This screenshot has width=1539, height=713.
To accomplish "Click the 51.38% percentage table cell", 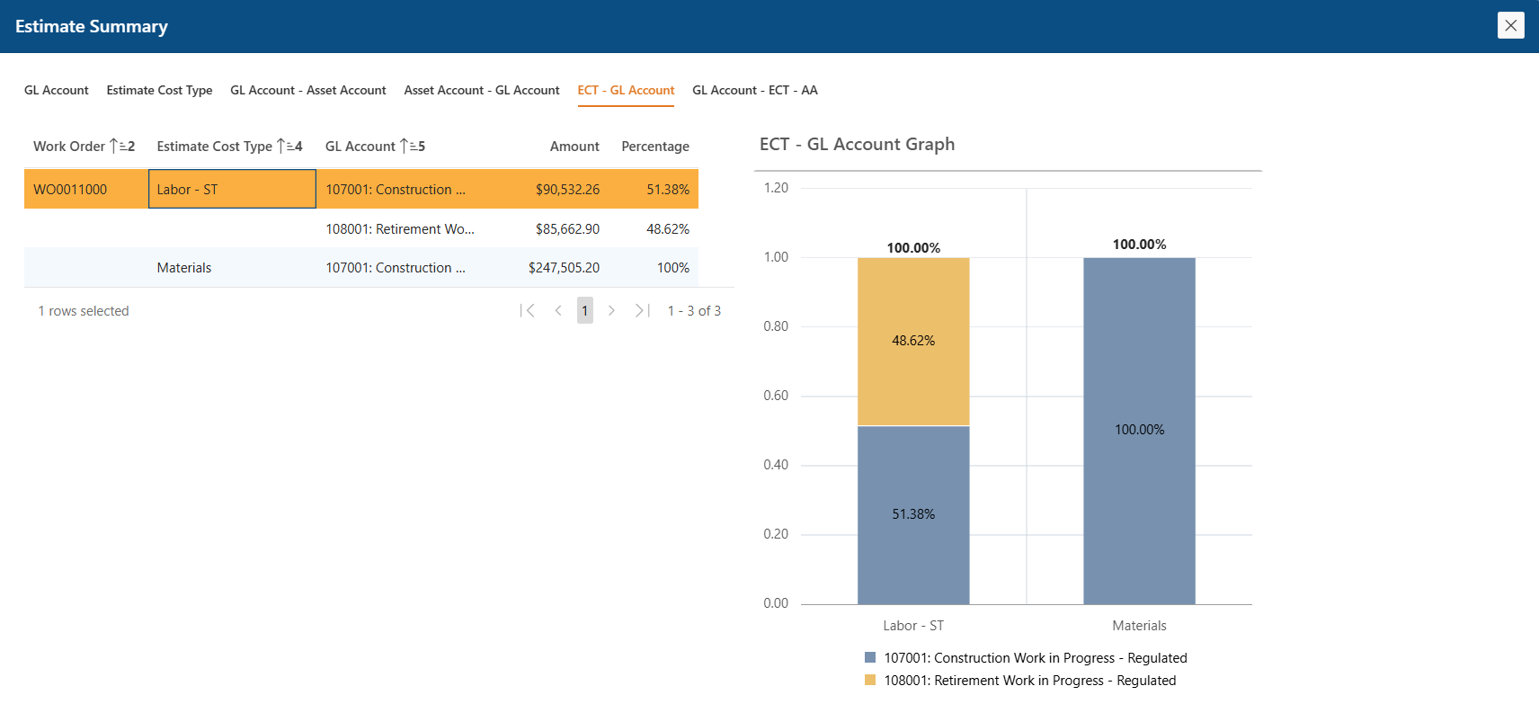I will tap(668, 189).
